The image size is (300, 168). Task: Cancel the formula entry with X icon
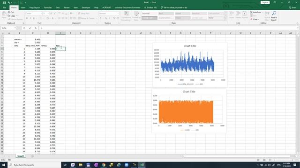[24, 28]
